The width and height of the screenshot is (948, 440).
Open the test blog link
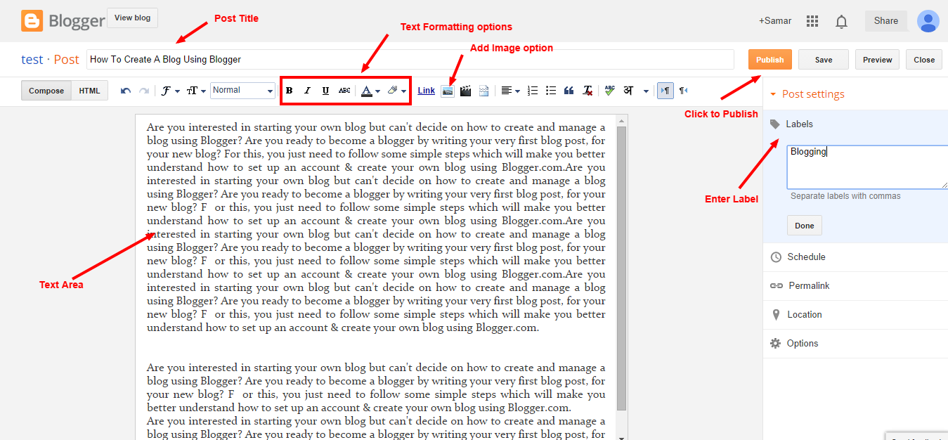(x=32, y=60)
